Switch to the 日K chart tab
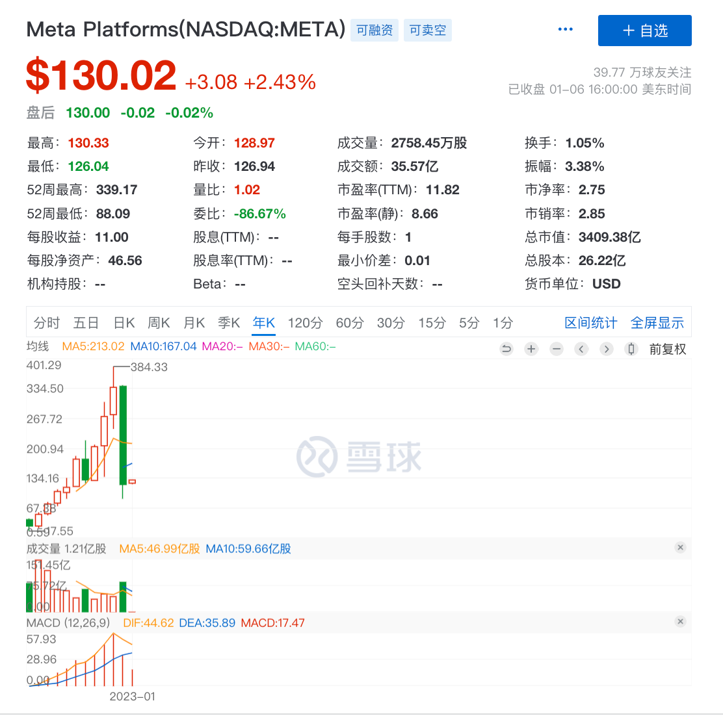This screenshot has width=723, height=716. pyautogui.click(x=124, y=323)
